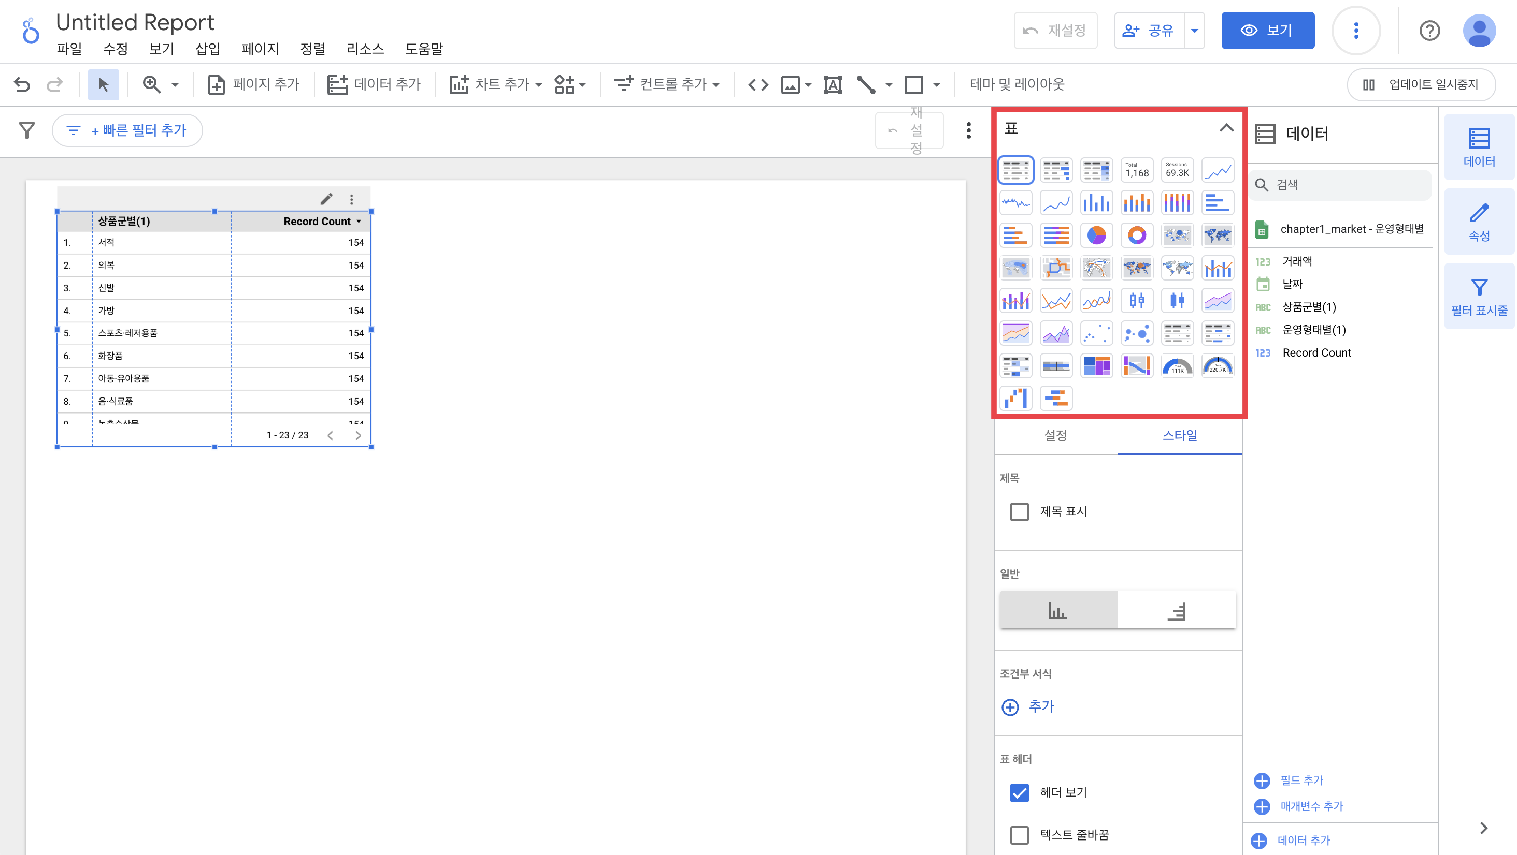1517x855 pixels.
Task: Switch to the 설정 tab
Action: point(1055,435)
